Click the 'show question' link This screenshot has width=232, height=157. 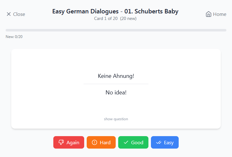coord(116,119)
